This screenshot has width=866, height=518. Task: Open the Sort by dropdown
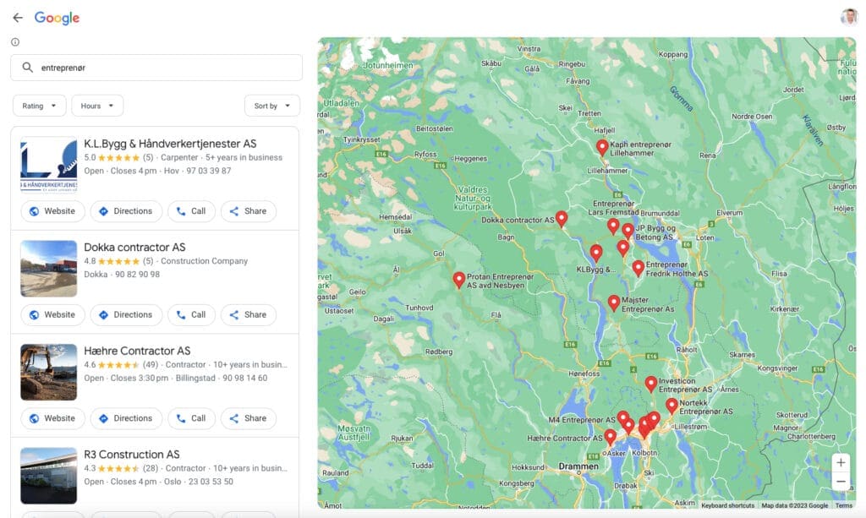click(271, 106)
